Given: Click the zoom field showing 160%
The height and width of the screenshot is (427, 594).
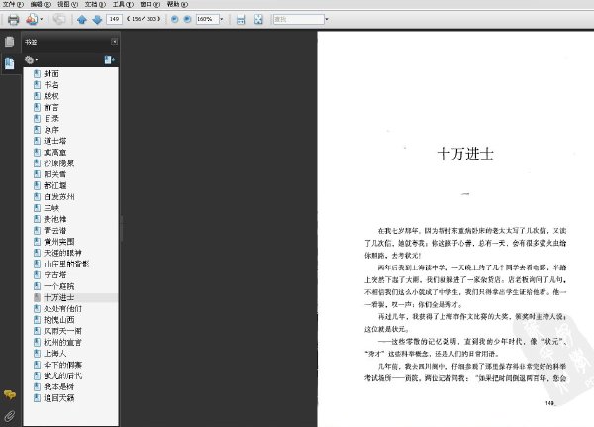Looking at the screenshot, I should (207, 19).
